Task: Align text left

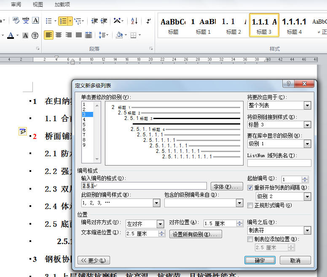Action: coord(48,35)
